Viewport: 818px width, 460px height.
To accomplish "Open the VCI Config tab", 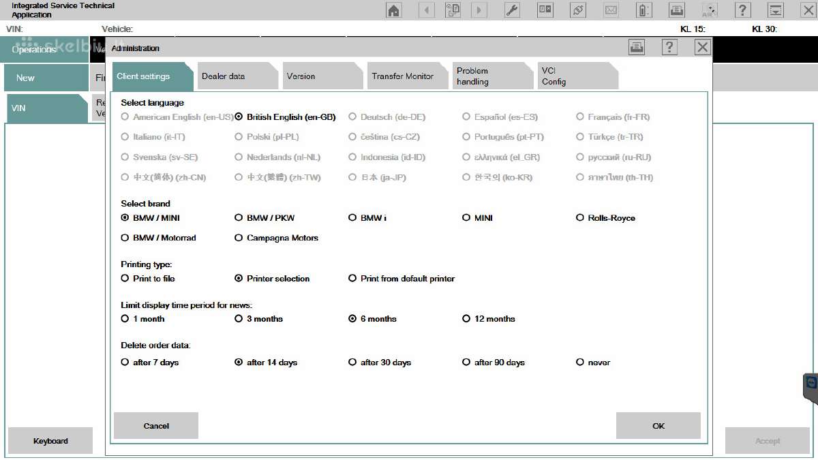I will coord(577,76).
